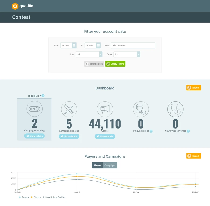This screenshot has width=210, height=206.
Task: Open the Sites website selector
Action: coord(133,45)
